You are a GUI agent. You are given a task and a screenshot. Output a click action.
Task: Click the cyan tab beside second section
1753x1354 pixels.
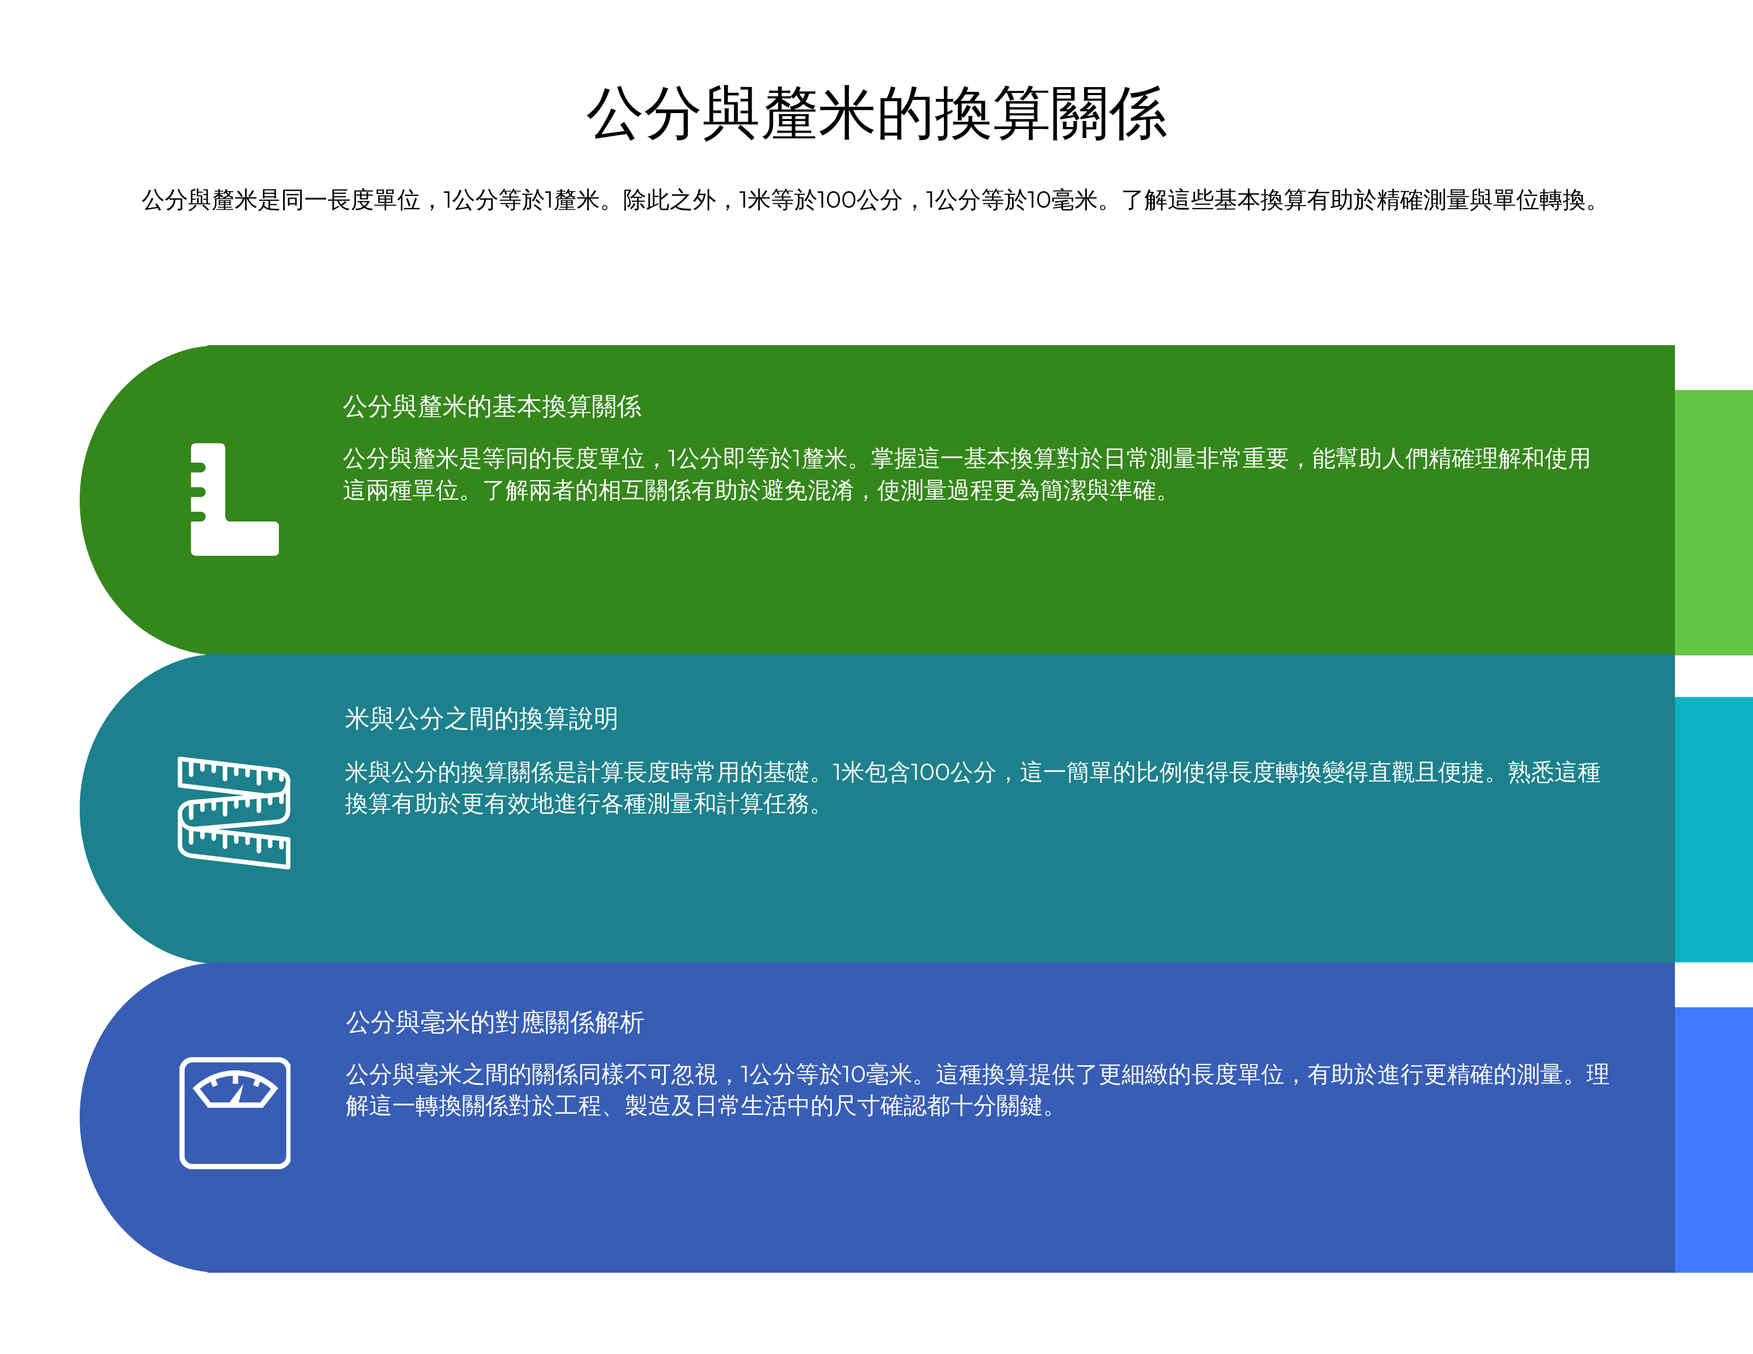click(x=1714, y=829)
